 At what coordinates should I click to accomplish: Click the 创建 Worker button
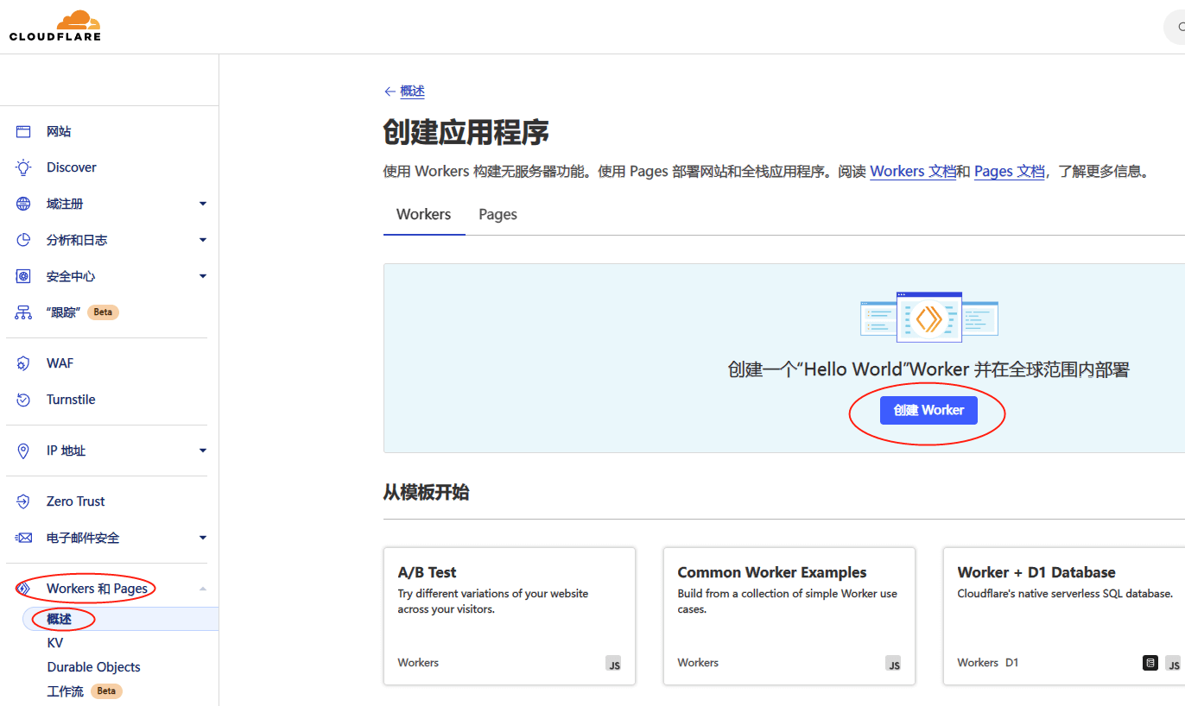pyautogui.click(x=928, y=411)
